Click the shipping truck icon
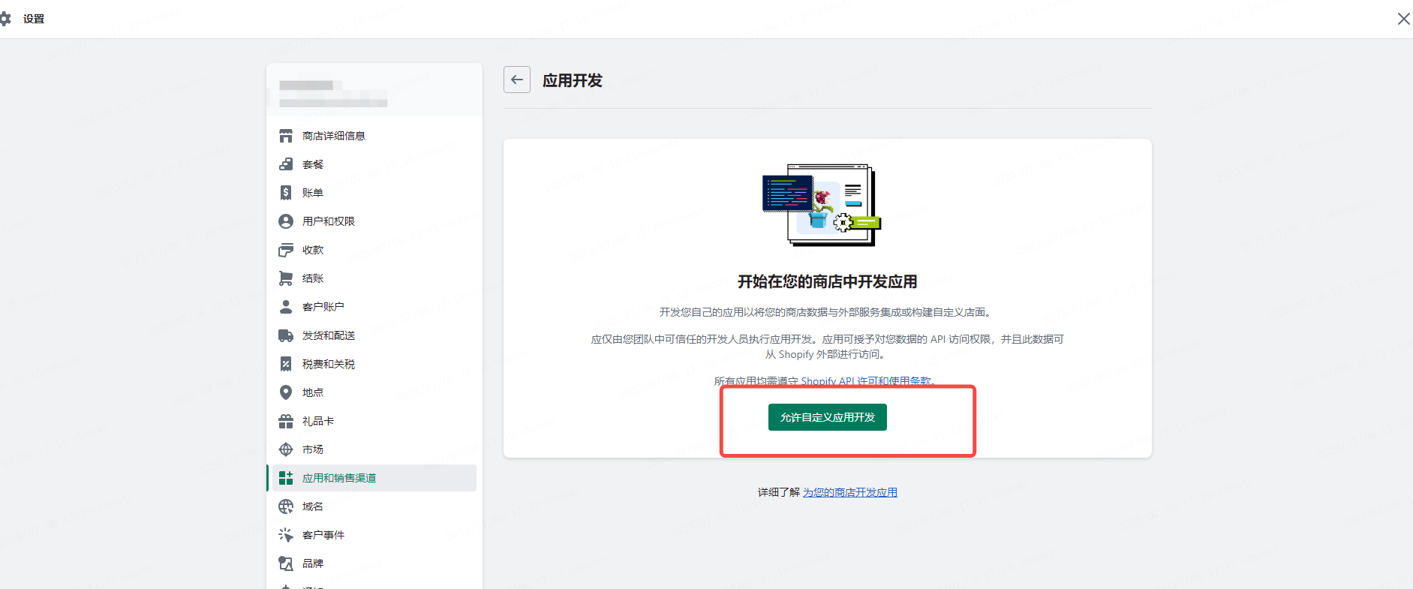 (286, 335)
